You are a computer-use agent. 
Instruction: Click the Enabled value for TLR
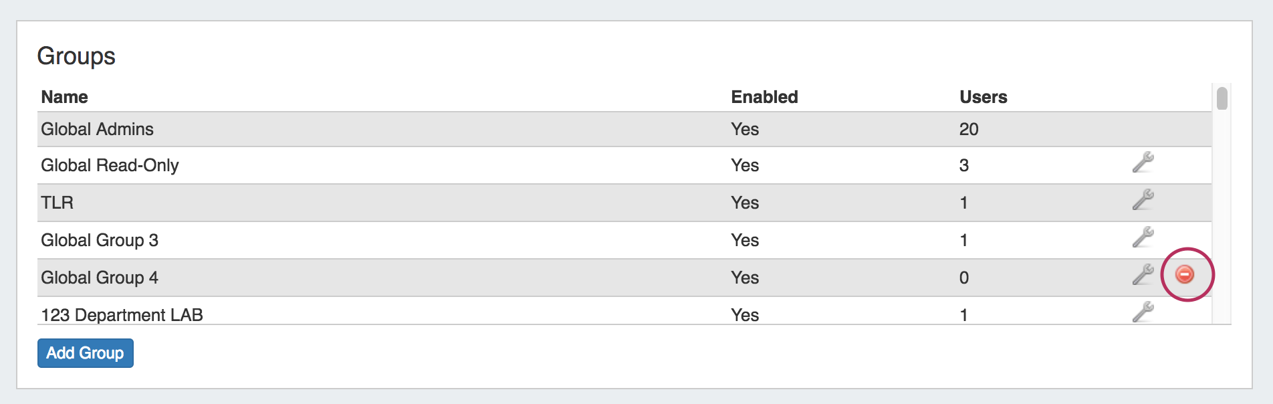(745, 203)
